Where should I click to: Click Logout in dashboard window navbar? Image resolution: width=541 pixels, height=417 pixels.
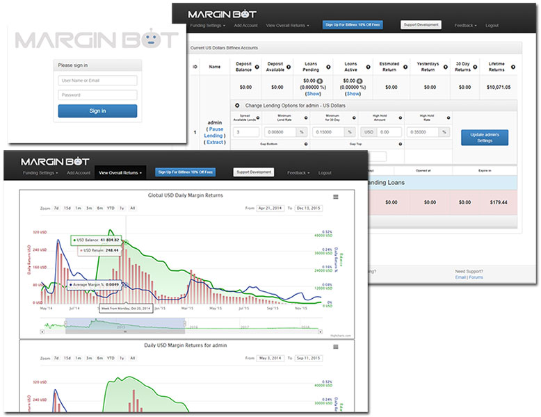492,26
